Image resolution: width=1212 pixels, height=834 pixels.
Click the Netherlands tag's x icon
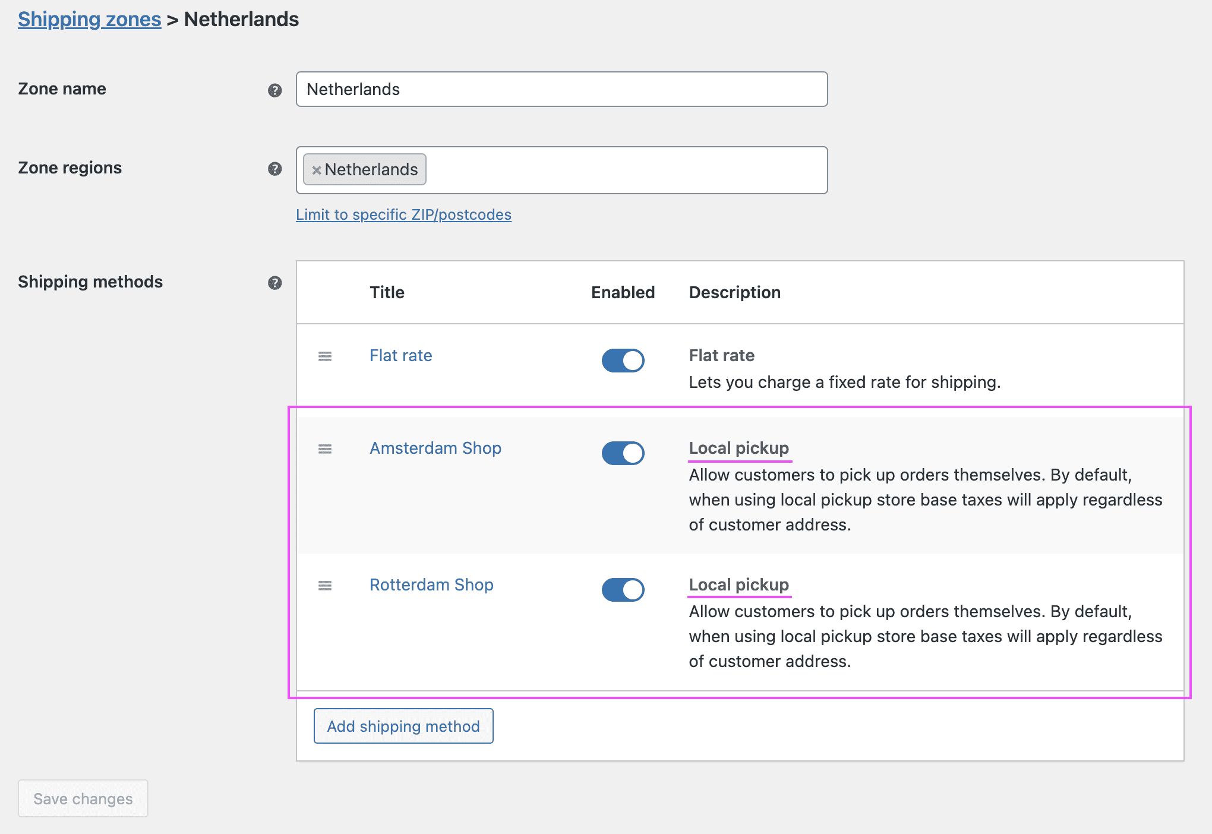click(x=317, y=170)
